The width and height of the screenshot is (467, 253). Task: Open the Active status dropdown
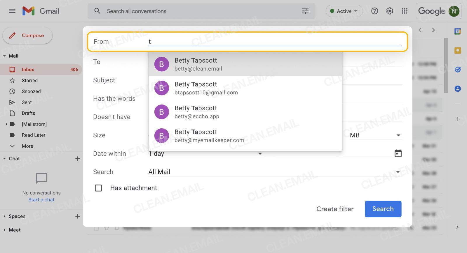(344, 11)
